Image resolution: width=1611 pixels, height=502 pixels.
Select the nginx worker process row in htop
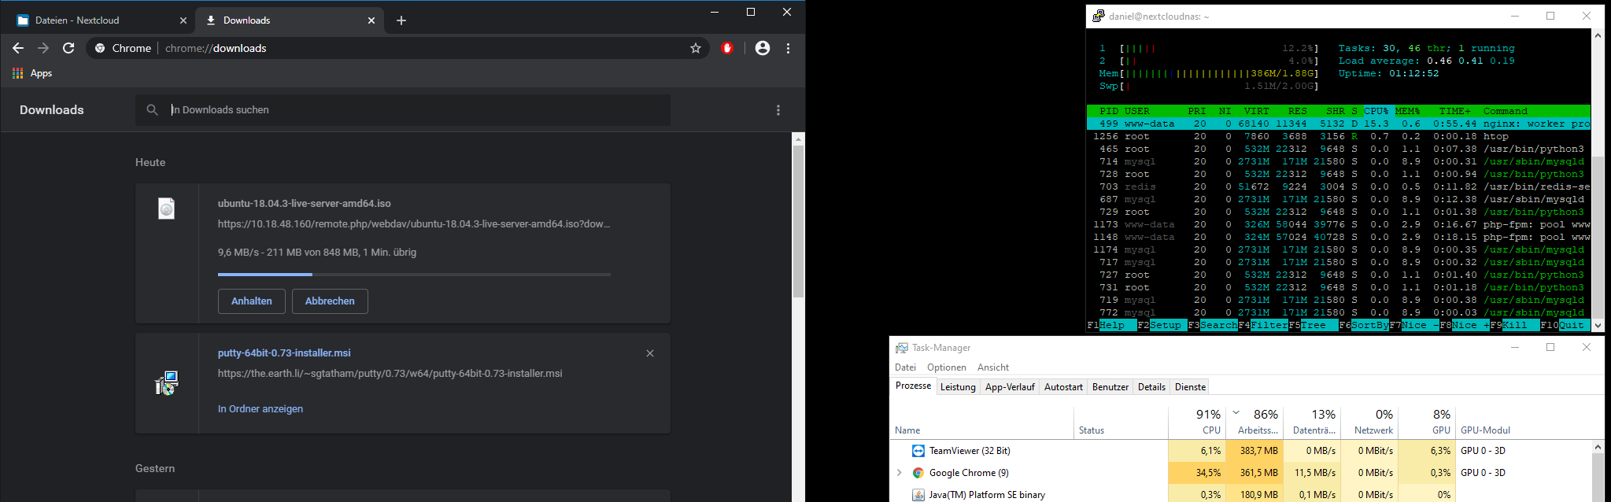1339,124
